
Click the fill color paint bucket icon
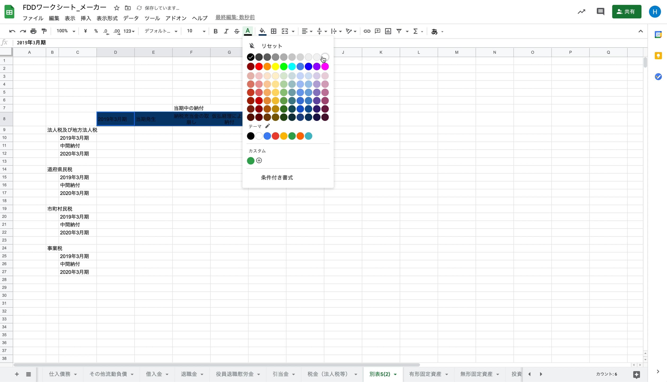[262, 31]
